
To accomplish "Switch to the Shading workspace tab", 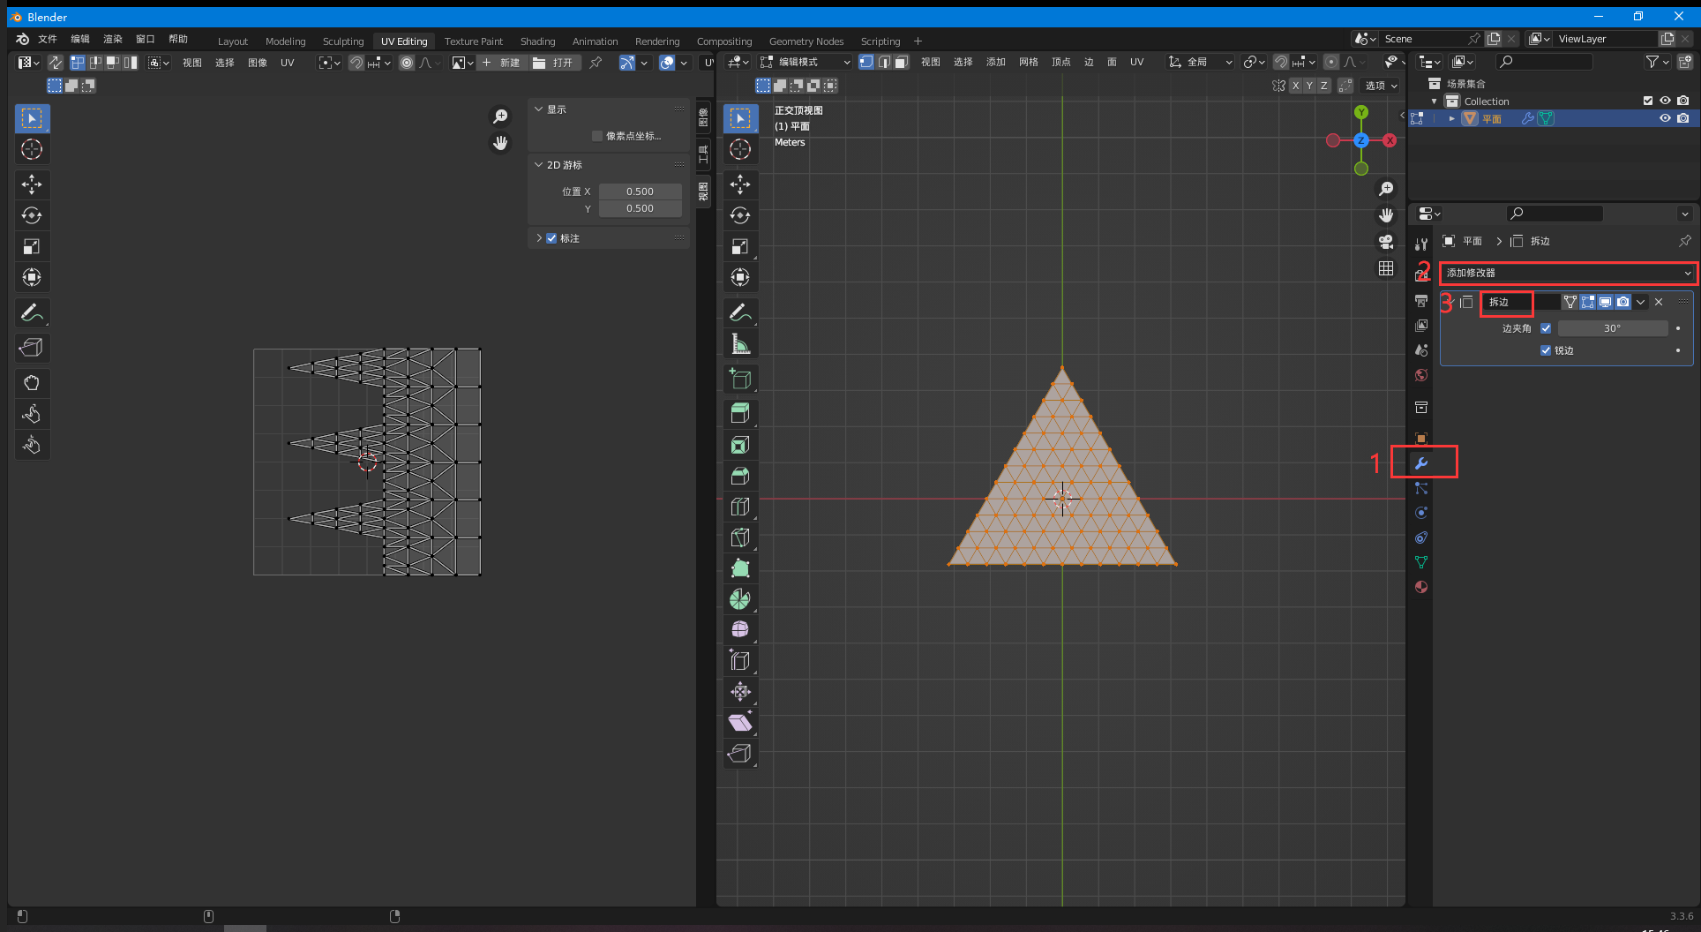I will pos(537,41).
